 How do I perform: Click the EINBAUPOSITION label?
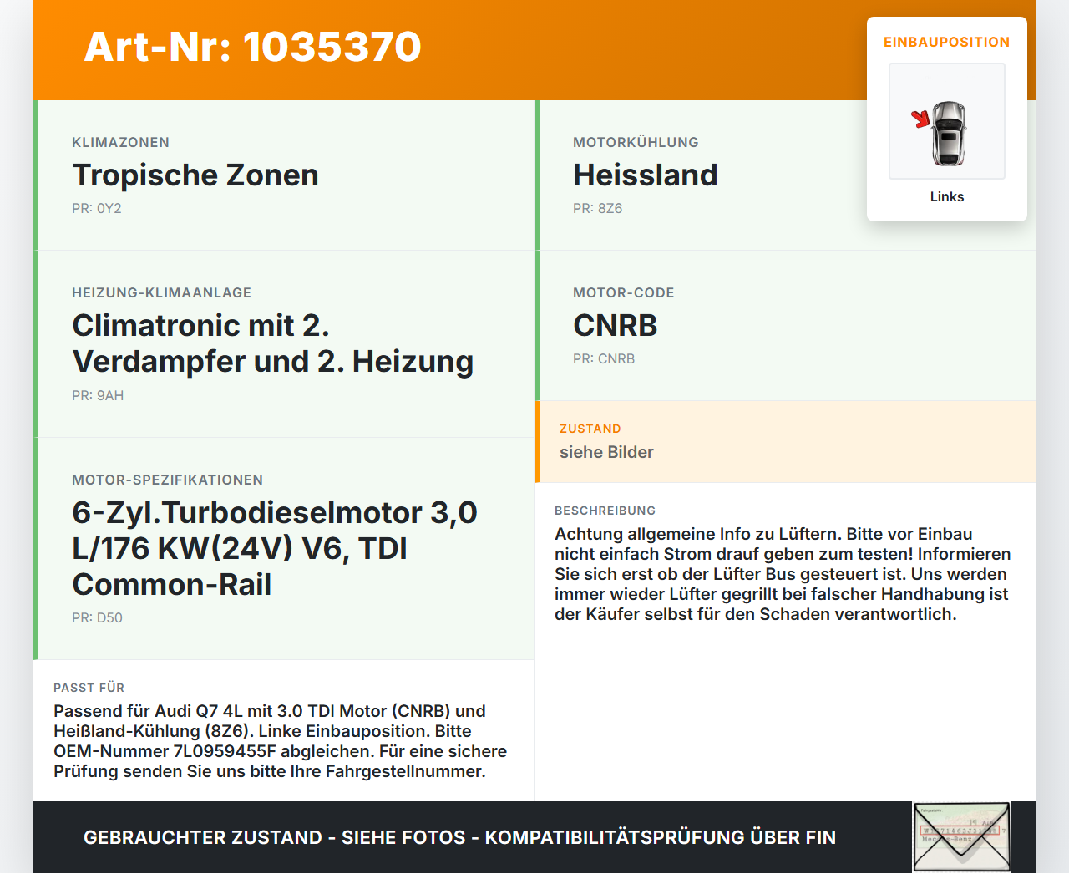click(x=947, y=43)
